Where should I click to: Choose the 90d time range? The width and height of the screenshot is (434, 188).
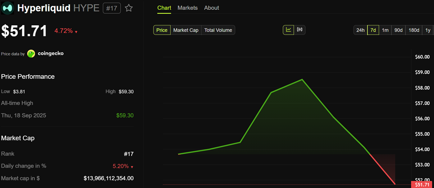(x=398, y=30)
